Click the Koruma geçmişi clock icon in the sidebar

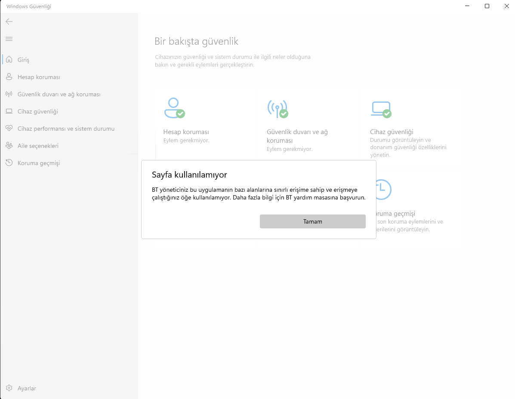9,163
